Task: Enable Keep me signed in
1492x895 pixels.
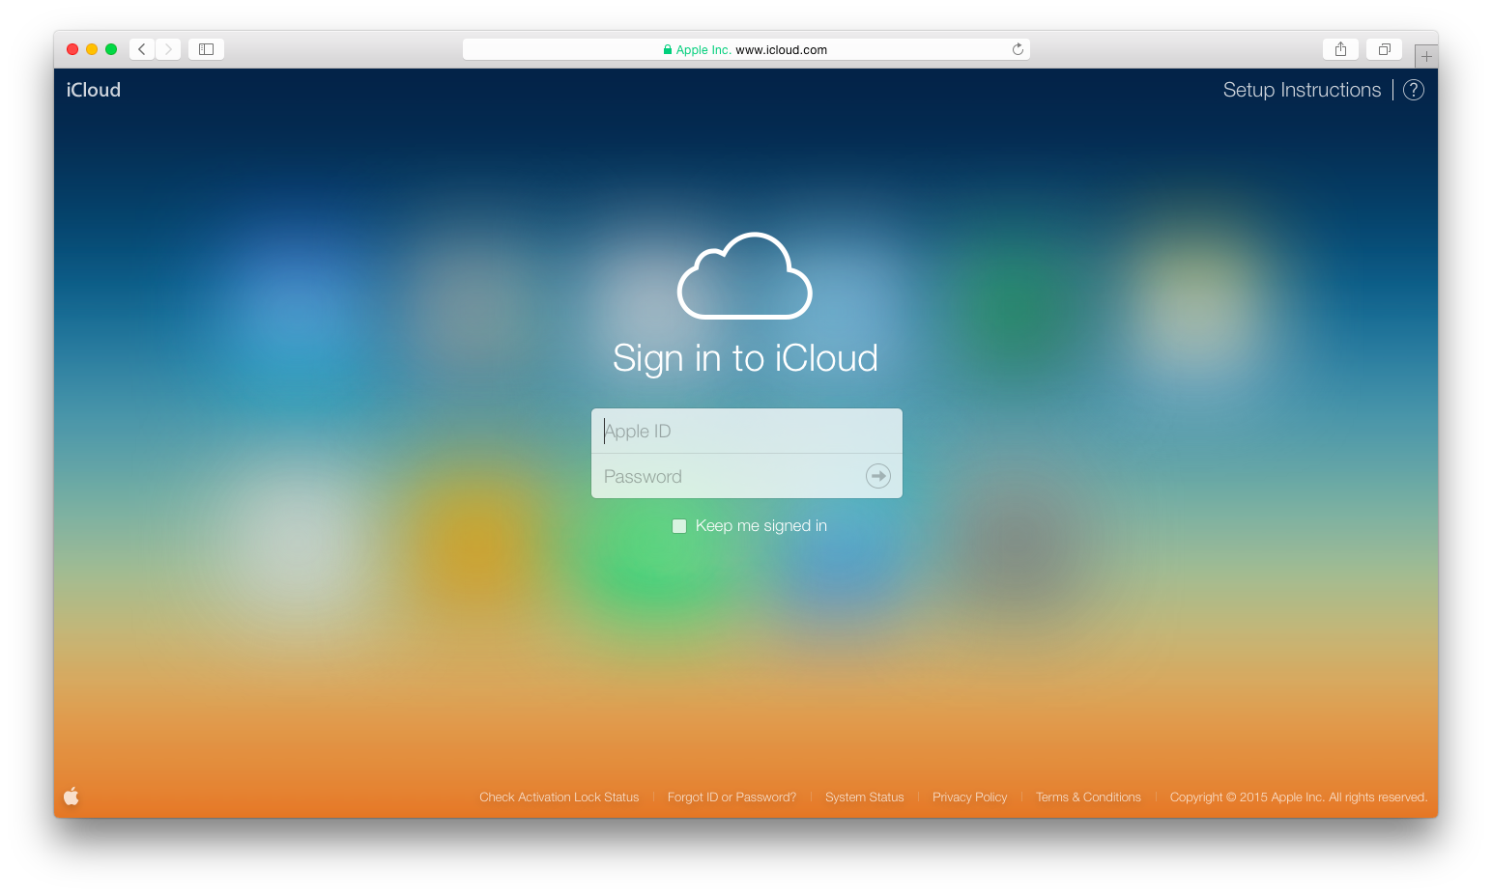Action: coord(679,525)
